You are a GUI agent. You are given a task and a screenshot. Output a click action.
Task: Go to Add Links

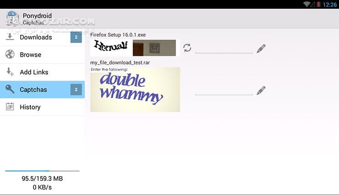[34, 72]
